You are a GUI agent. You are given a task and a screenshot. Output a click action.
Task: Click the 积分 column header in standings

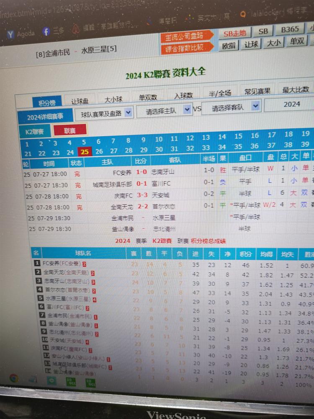coord(246,253)
